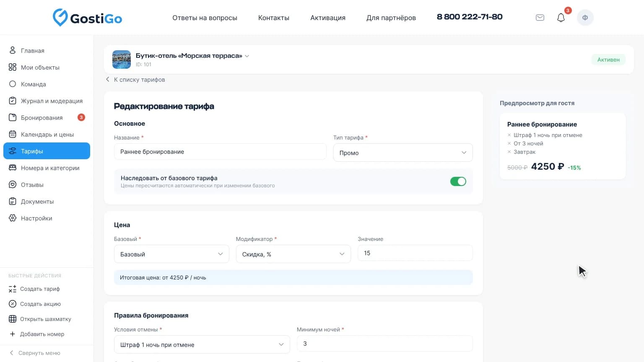Collapse the menu via Свернуть меню

click(x=35, y=353)
